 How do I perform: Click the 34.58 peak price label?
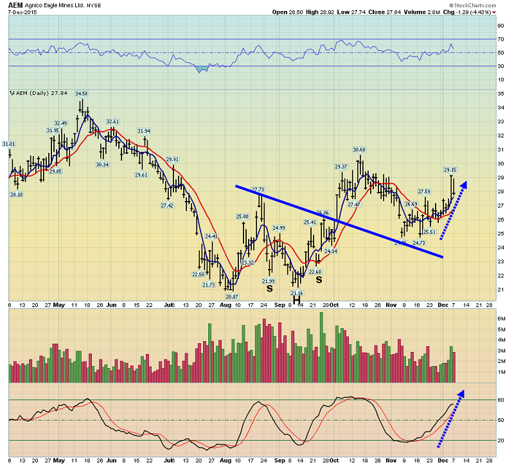click(82, 94)
